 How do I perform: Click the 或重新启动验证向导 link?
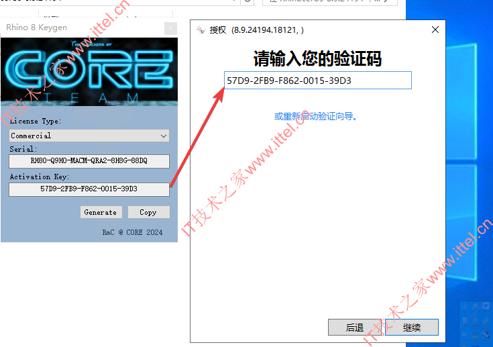tap(315, 116)
